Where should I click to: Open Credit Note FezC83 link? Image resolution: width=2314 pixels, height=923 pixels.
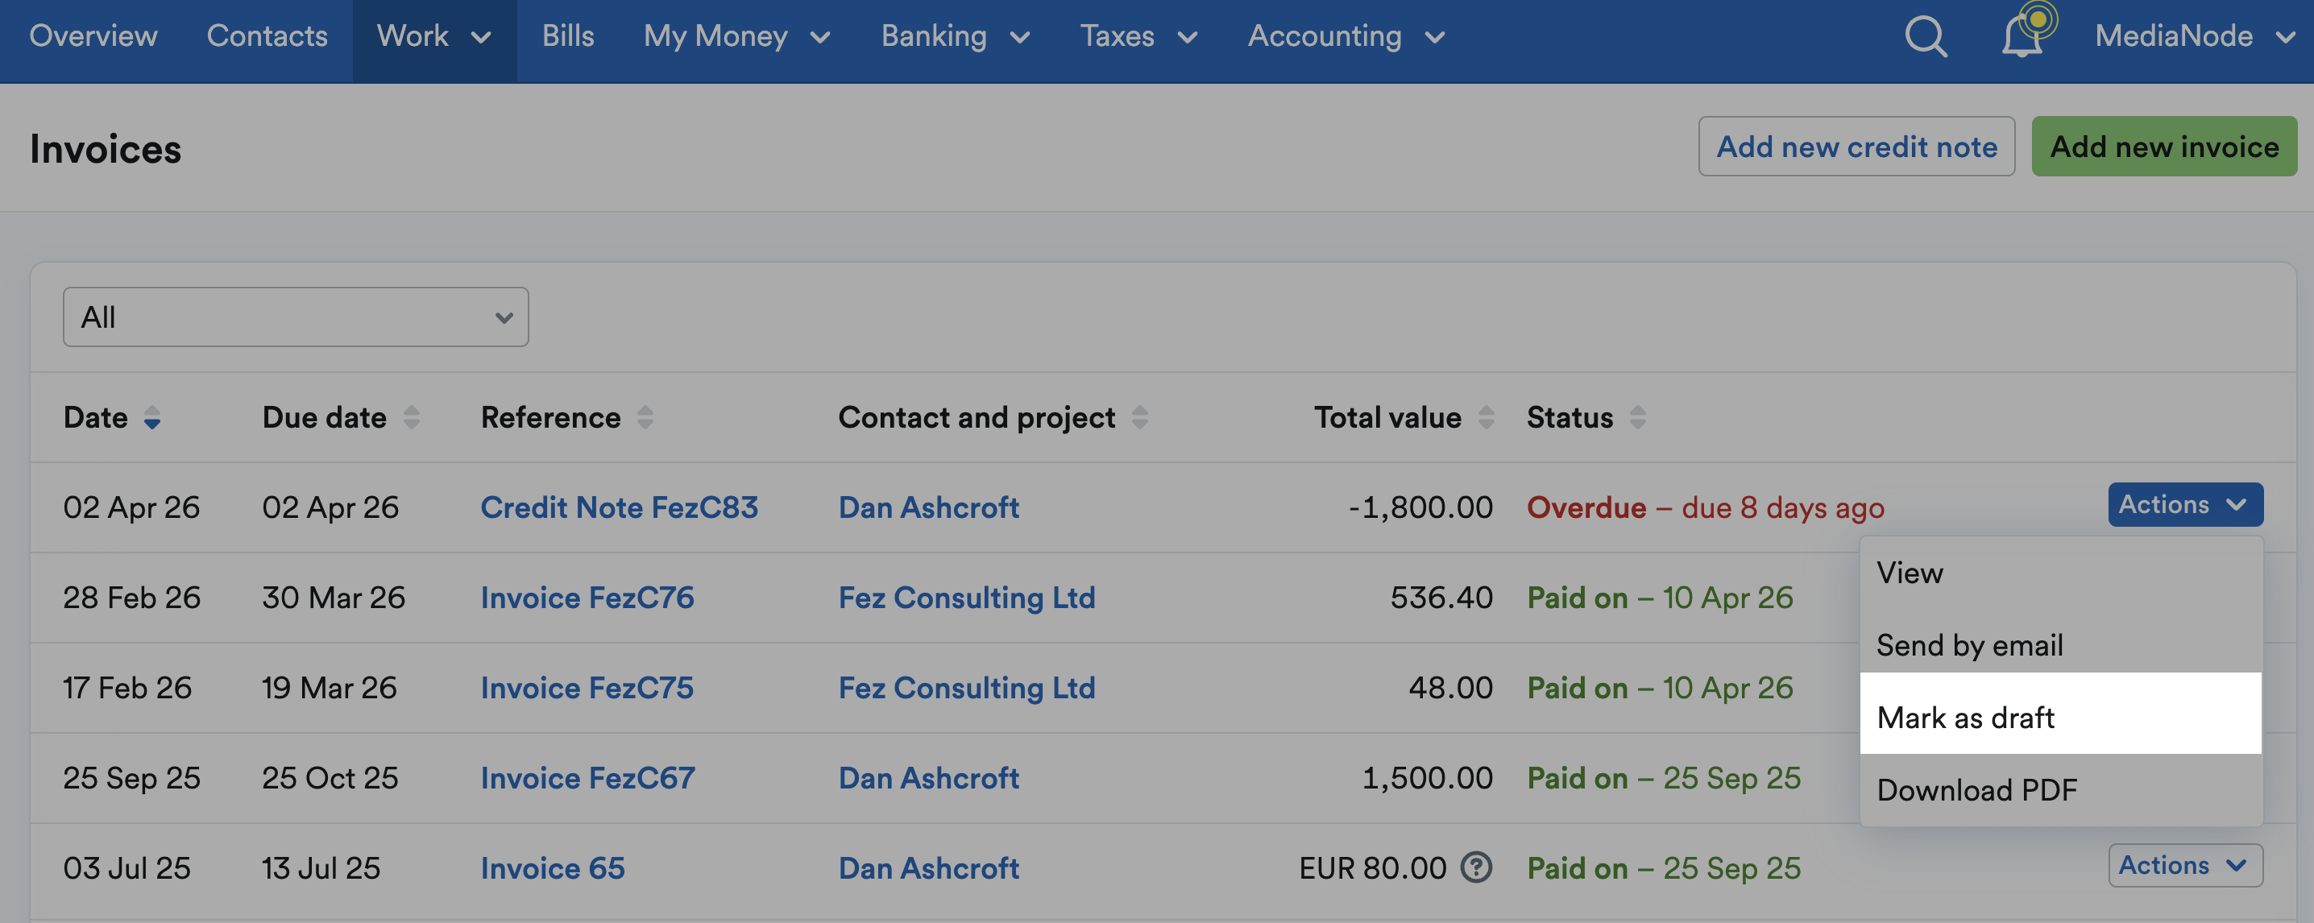point(619,507)
